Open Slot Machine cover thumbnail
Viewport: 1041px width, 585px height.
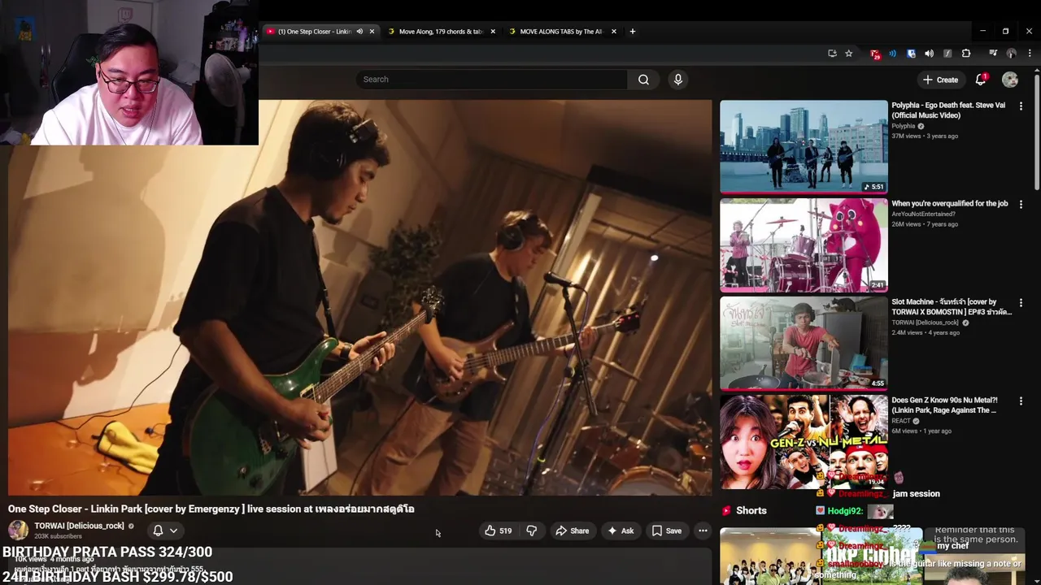click(804, 344)
